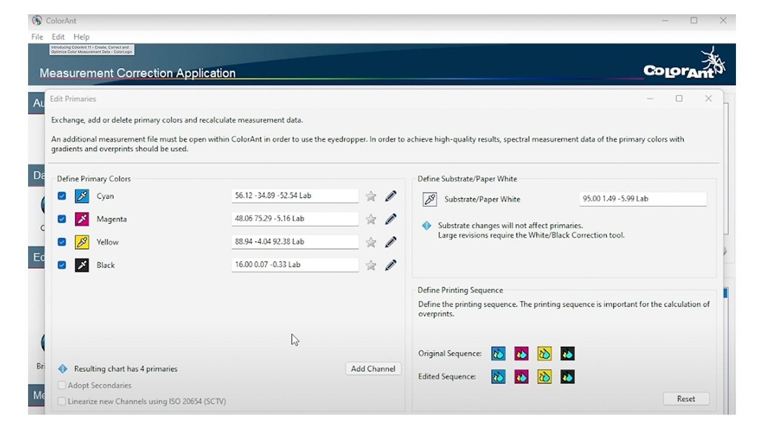
Task: Click the 'Define Substrate/Paper White' group label
Action: [x=467, y=179]
